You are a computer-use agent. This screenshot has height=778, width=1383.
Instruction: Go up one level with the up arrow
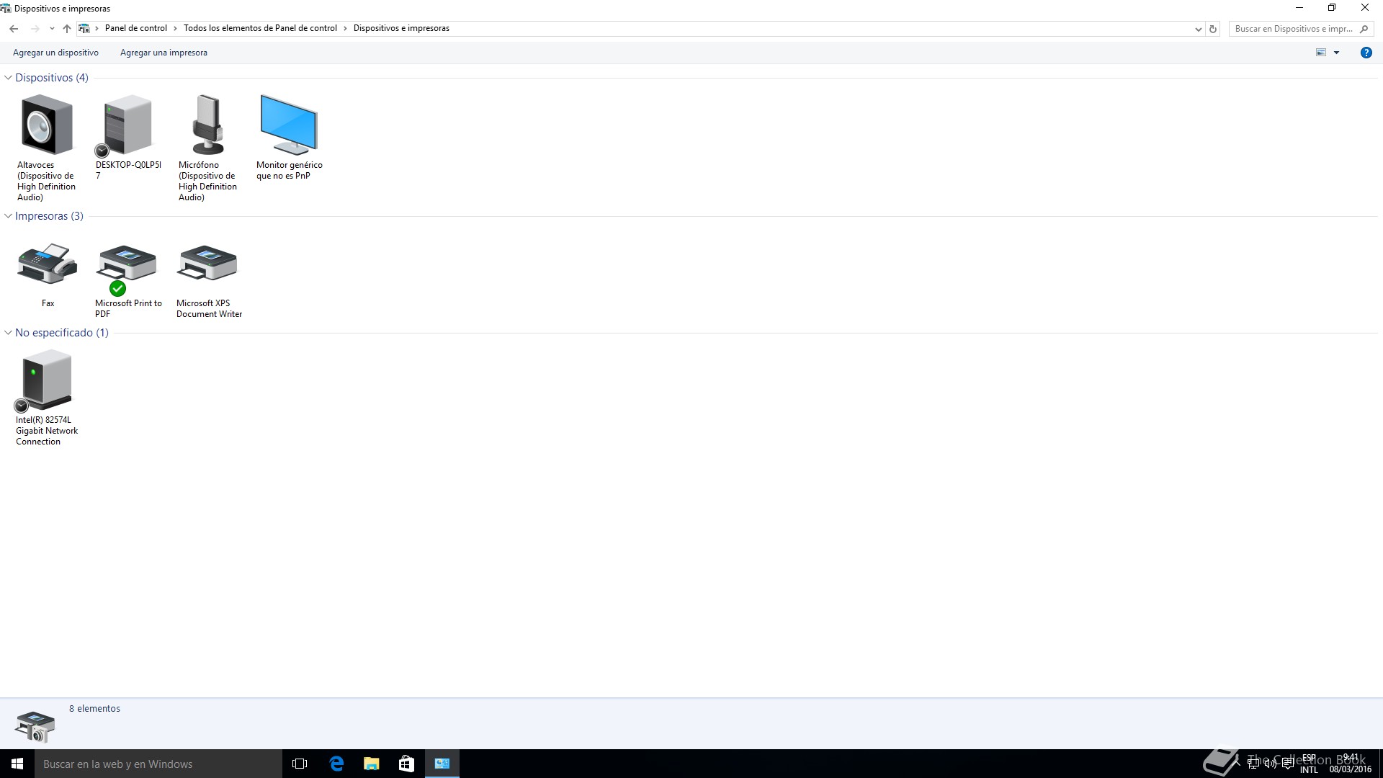[67, 29]
